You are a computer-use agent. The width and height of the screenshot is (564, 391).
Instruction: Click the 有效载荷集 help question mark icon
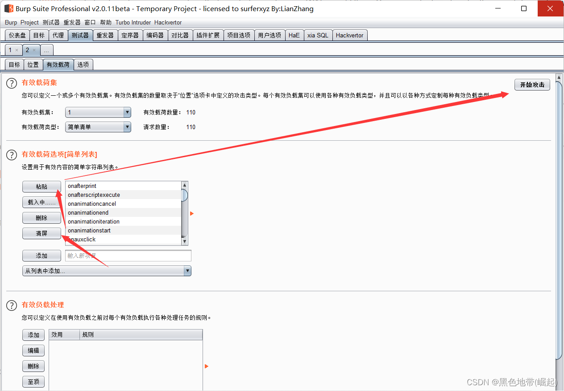pos(11,83)
